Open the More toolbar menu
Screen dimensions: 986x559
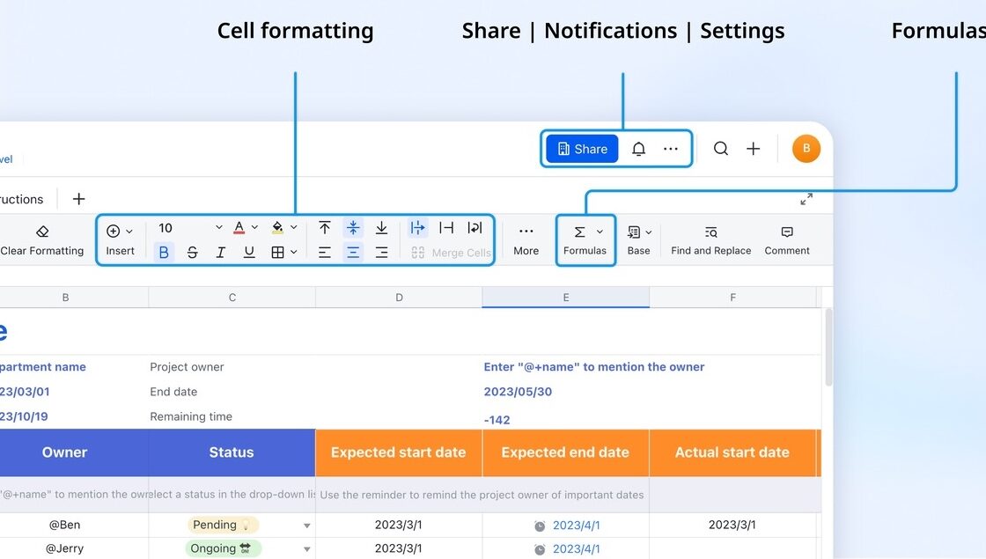point(526,240)
